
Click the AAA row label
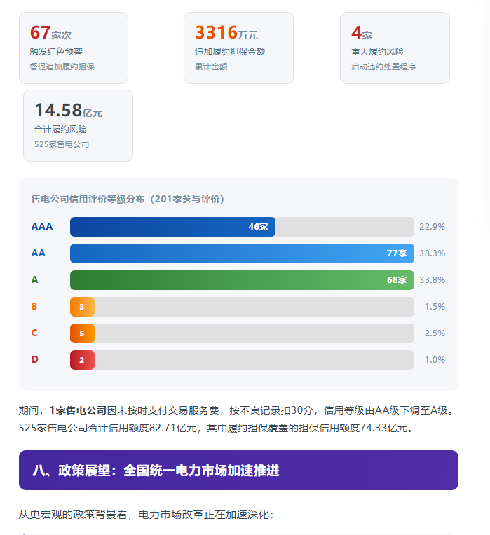pos(42,226)
